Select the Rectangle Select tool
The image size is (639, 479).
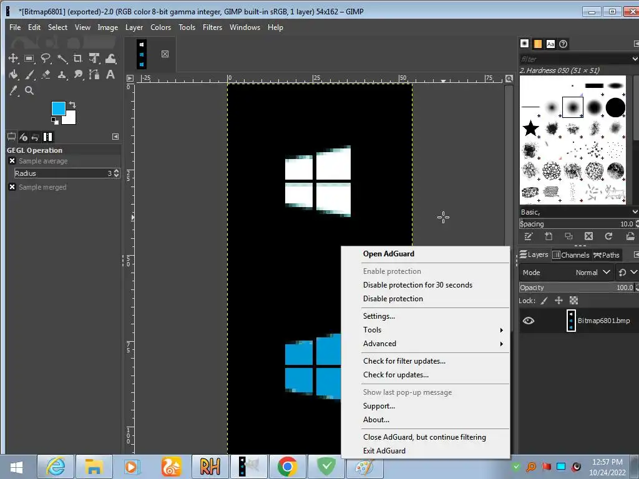[x=29, y=58]
